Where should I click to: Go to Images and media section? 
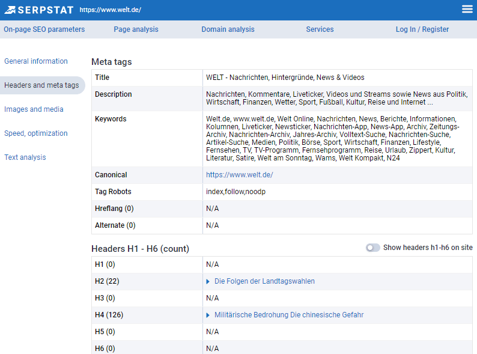tap(34, 109)
